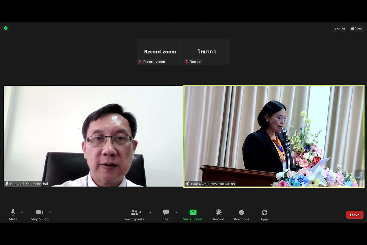Click muted mic icon on Record-zoom tile

click(x=140, y=62)
